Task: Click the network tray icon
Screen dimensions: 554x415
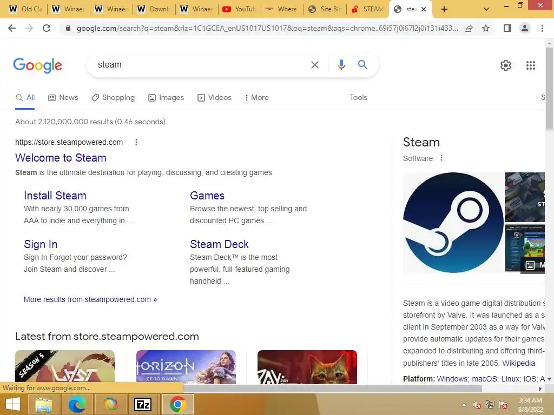Action: click(x=490, y=405)
